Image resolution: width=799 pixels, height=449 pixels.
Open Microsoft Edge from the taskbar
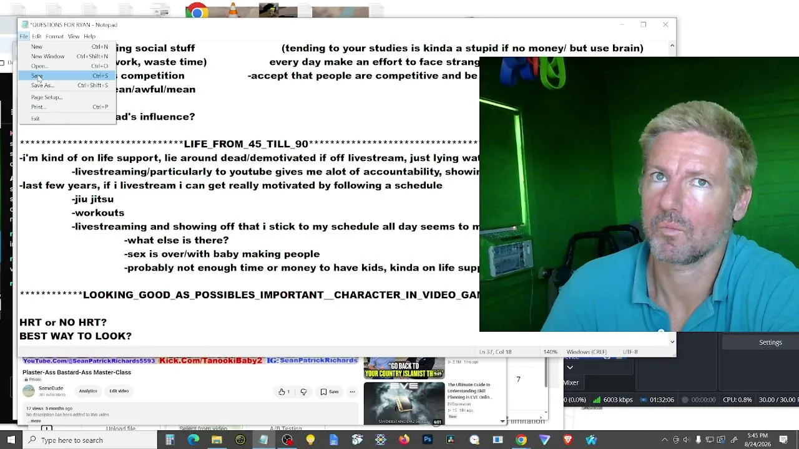click(193, 440)
